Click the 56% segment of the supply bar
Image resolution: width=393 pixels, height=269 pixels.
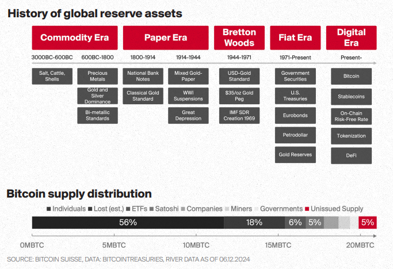[x=128, y=222]
